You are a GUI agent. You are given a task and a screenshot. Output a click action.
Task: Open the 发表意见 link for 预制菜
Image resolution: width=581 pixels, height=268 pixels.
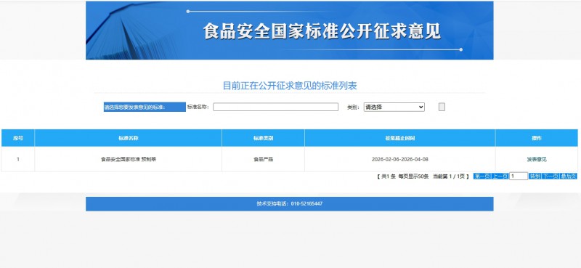[537, 159]
